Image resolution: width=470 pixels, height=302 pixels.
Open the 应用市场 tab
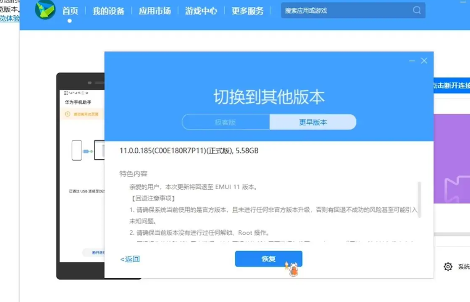click(155, 11)
